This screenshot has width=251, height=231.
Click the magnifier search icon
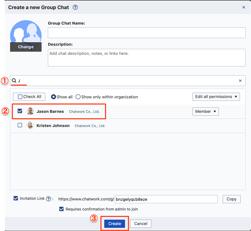14,81
